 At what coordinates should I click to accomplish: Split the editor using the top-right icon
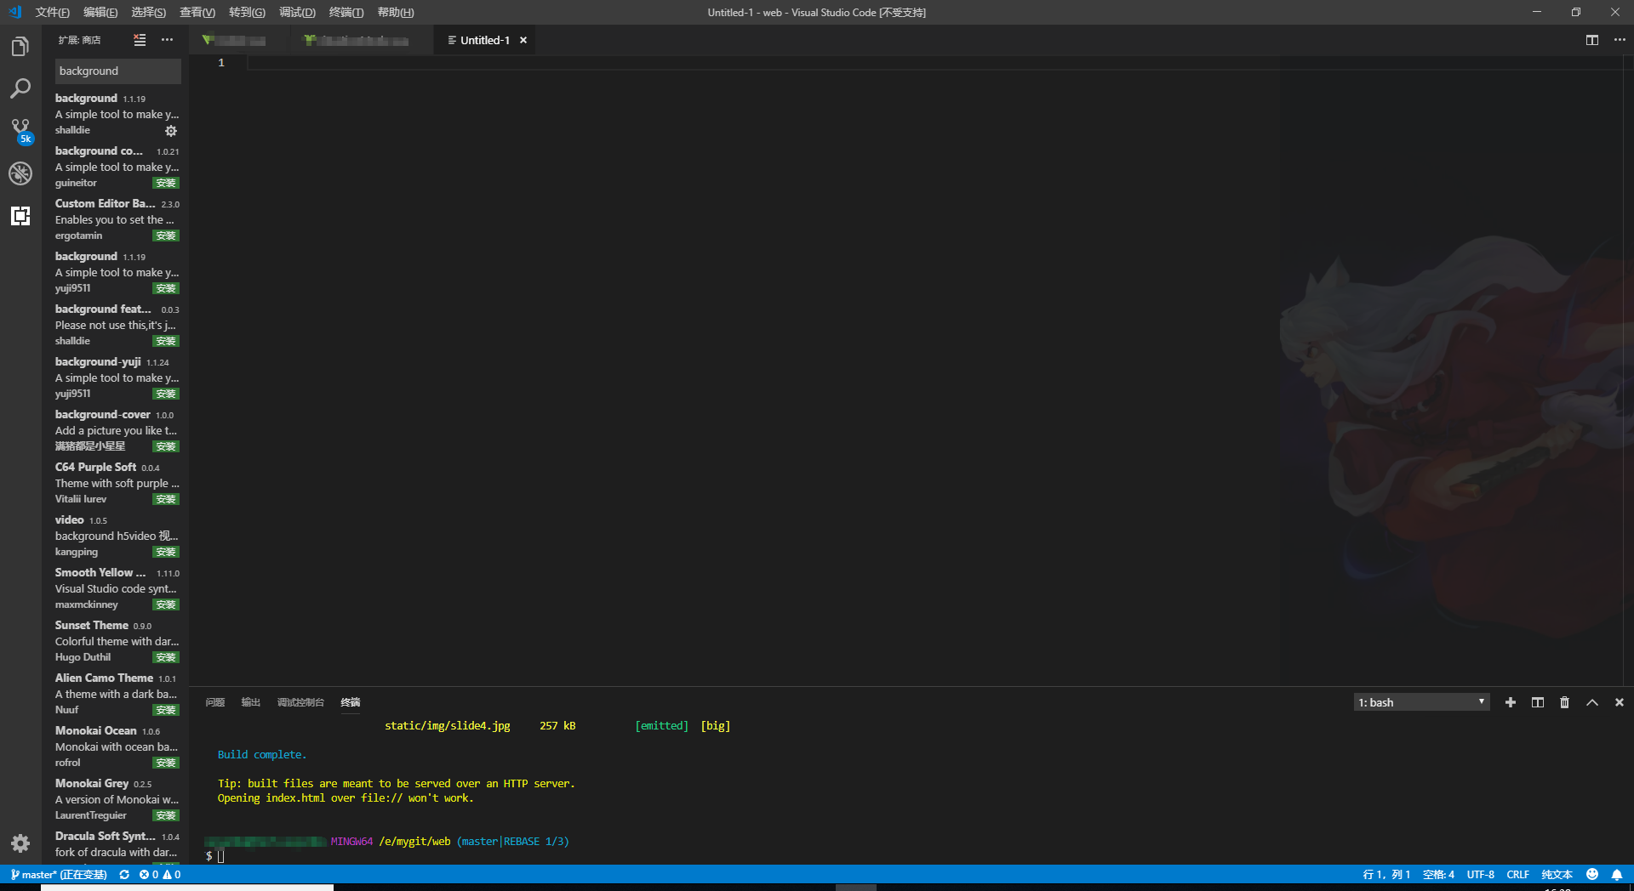[x=1592, y=39]
